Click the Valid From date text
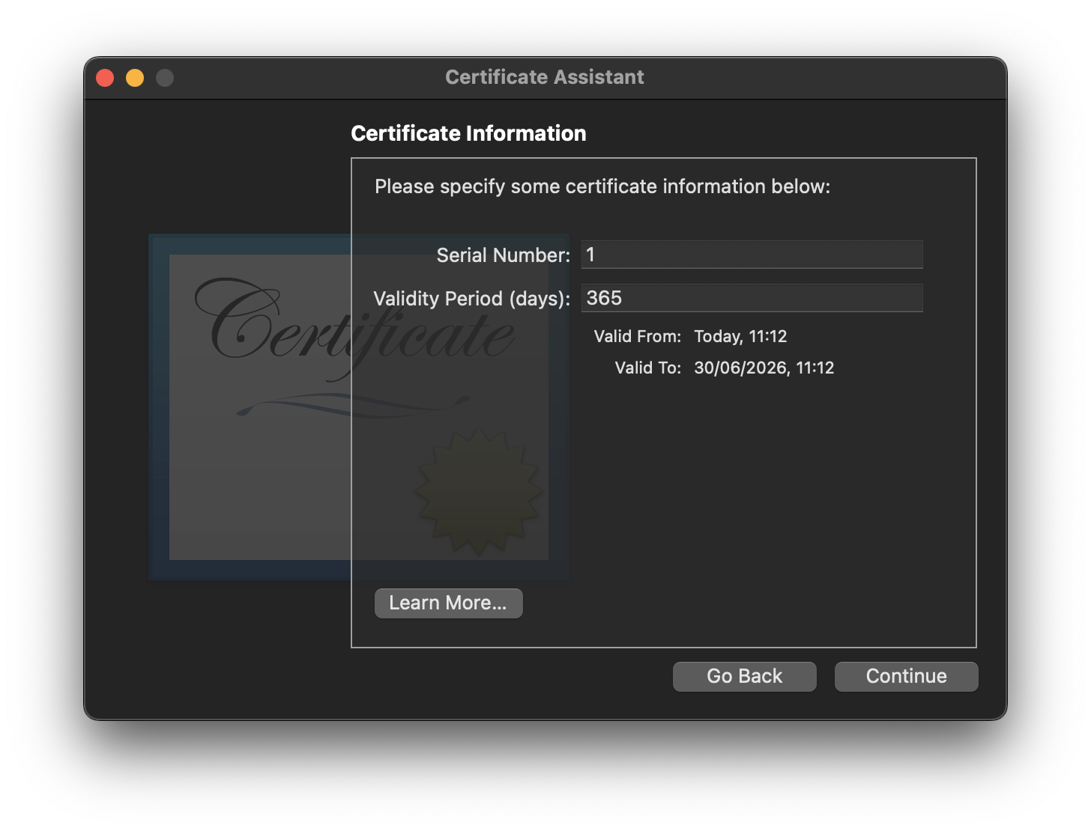1091x831 pixels. click(x=740, y=336)
